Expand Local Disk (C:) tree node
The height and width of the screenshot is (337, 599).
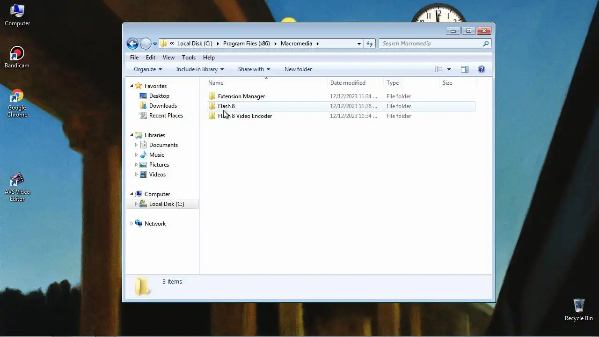click(x=136, y=204)
